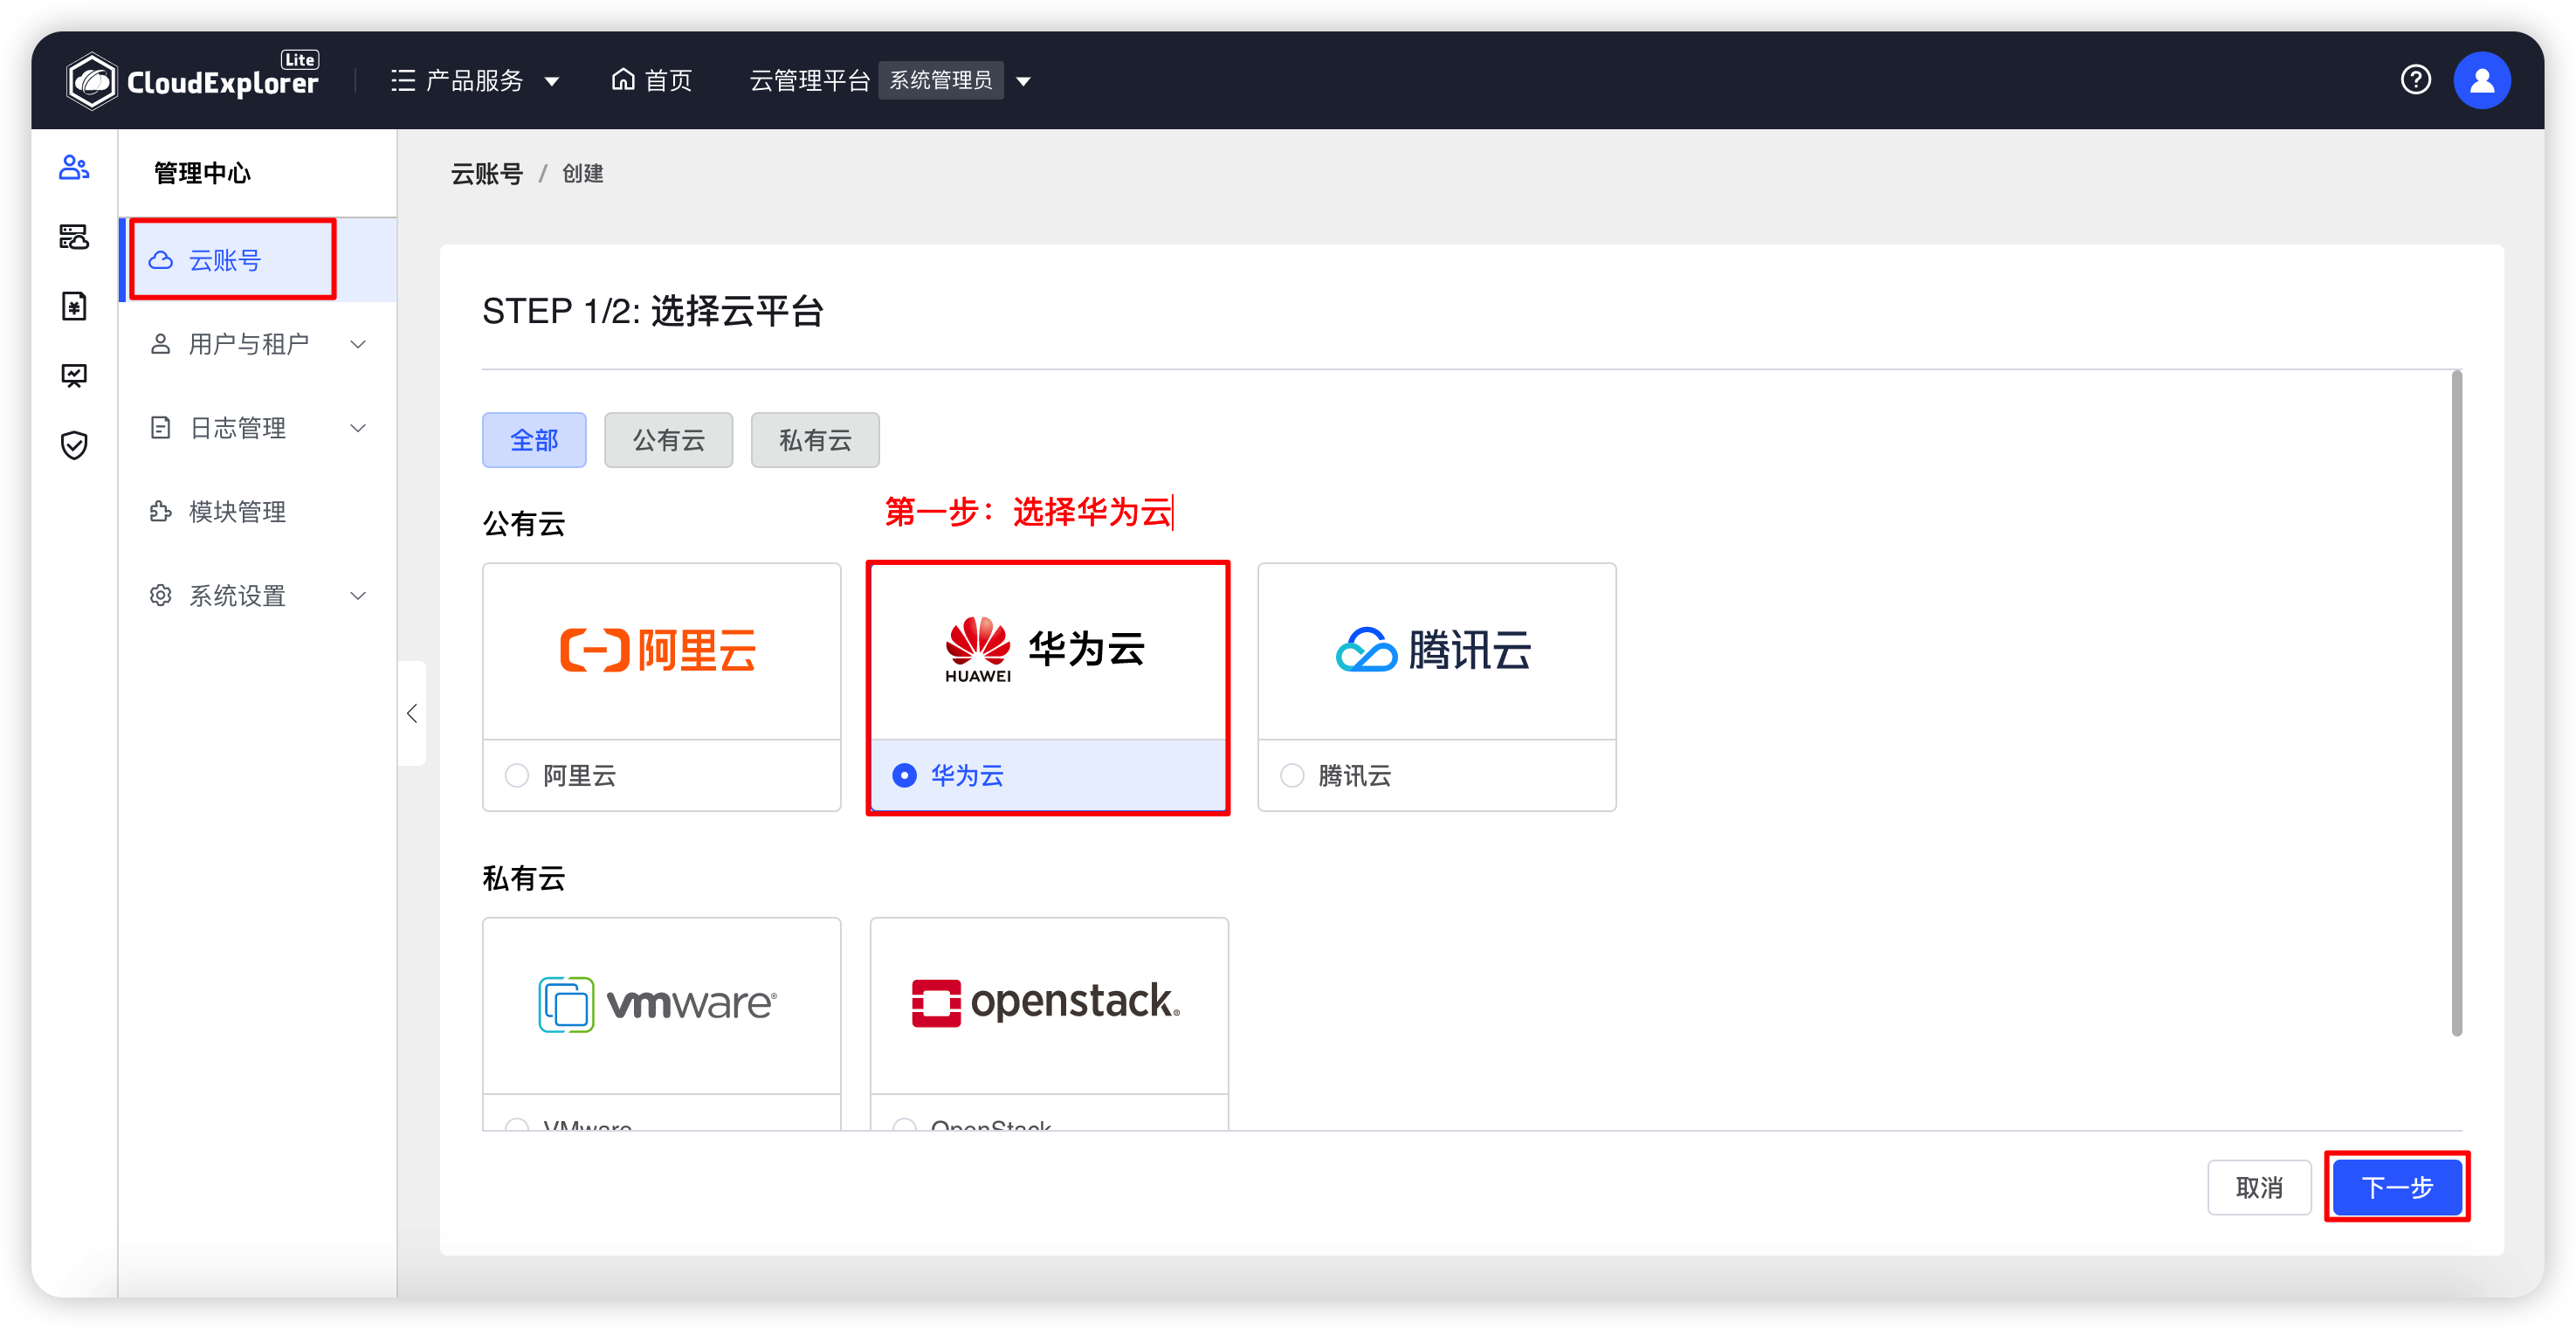Click the 云管理平台 label
This screenshot has height=1329, width=2576.
pyautogui.click(x=809, y=80)
